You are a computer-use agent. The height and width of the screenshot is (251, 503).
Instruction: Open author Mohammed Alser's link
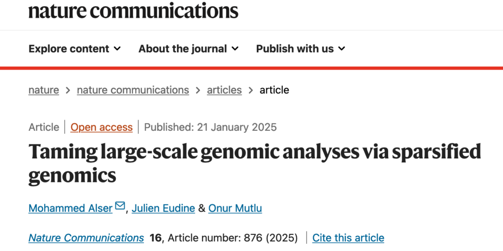point(71,208)
